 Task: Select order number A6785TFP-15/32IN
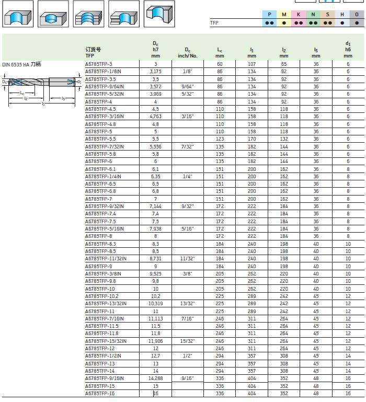point(106,341)
